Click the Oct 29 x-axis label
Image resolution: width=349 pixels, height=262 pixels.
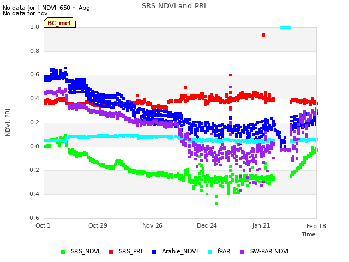click(x=98, y=225)
